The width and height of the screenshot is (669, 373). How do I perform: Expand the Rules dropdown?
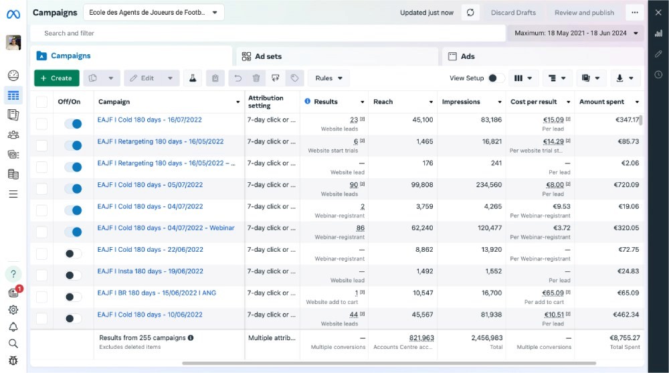328,78
